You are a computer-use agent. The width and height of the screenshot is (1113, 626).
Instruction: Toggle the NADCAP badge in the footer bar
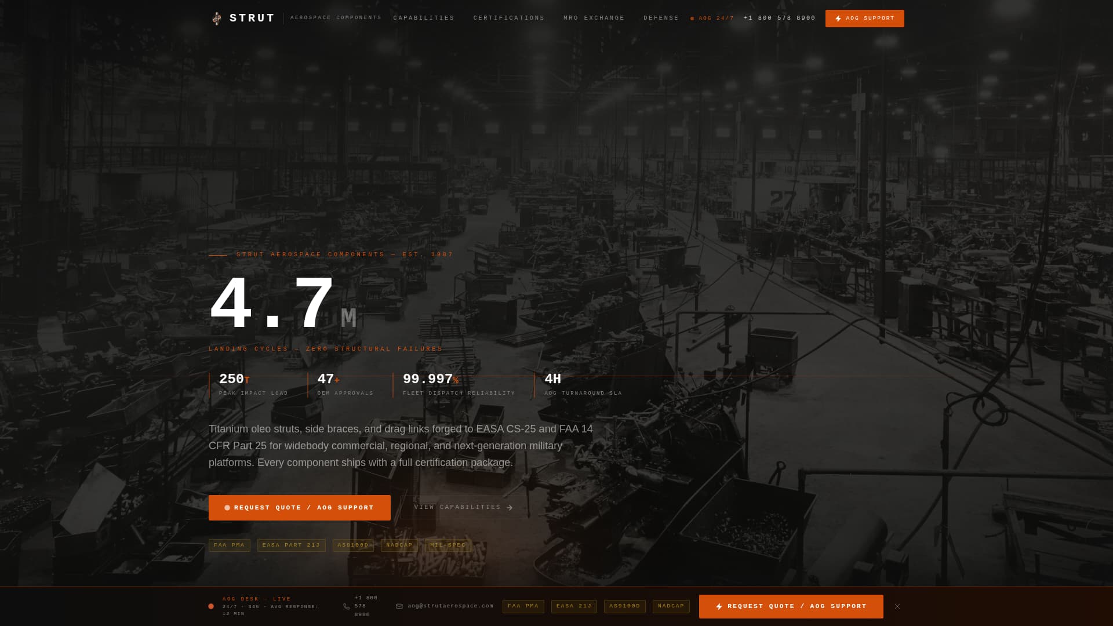671,606
